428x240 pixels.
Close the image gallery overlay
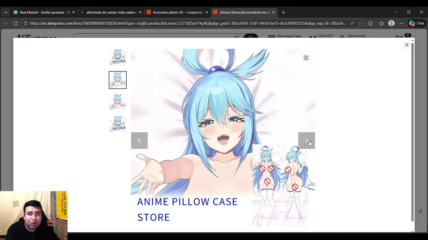(x=407, y=45)
